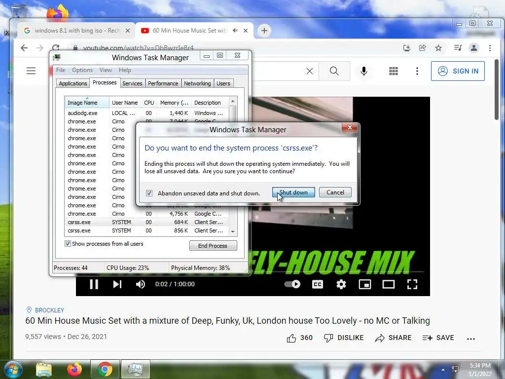Image resolution: width=505 pixels, height=379 pixels.
Task: Select the audiodg.exe process row
Action: (x=146, y=113)
